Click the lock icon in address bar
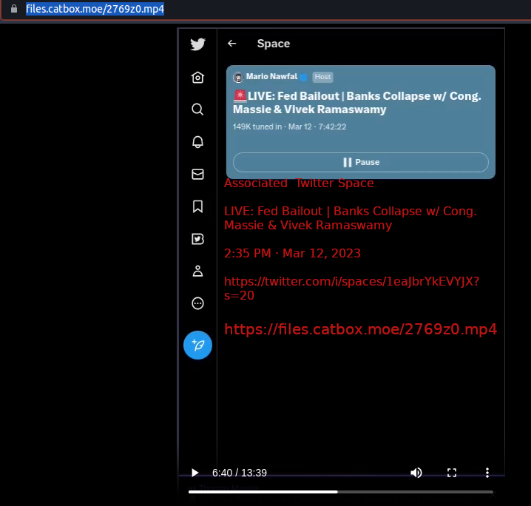 pyautogui.click(x=14, y=9)
